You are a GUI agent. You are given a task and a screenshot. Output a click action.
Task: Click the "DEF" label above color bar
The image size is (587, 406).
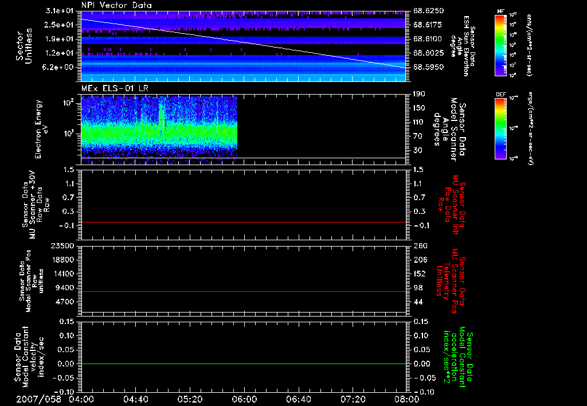click(x=500, y=95)
